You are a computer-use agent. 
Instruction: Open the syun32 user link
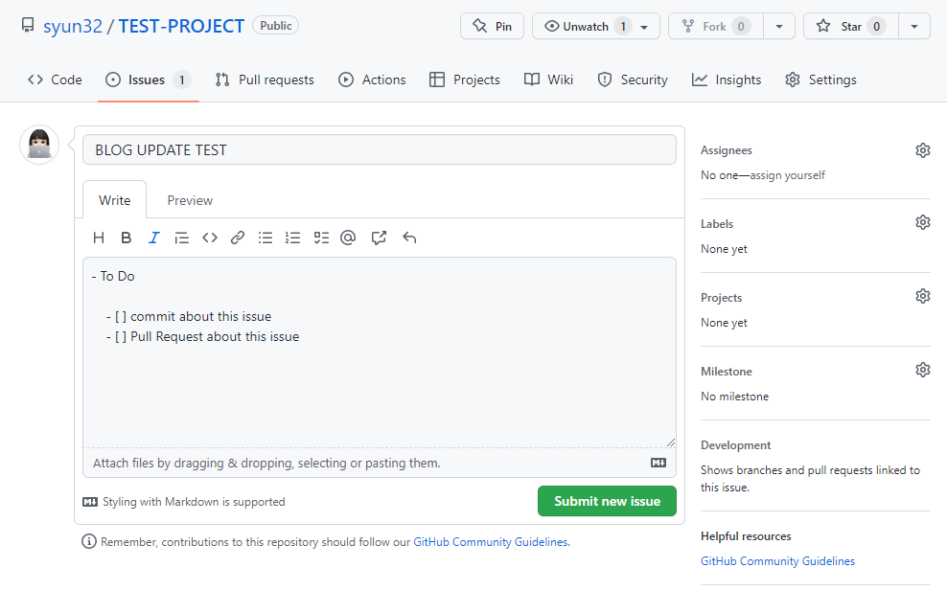(x=73, y=26)
